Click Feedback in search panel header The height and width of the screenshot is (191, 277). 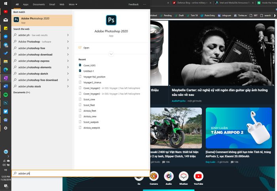133,4
